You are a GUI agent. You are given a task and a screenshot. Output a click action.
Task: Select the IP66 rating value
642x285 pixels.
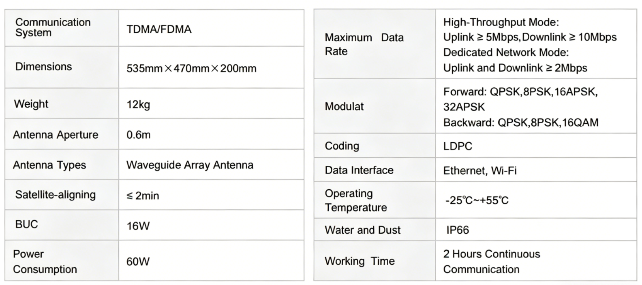click(458, 230)
